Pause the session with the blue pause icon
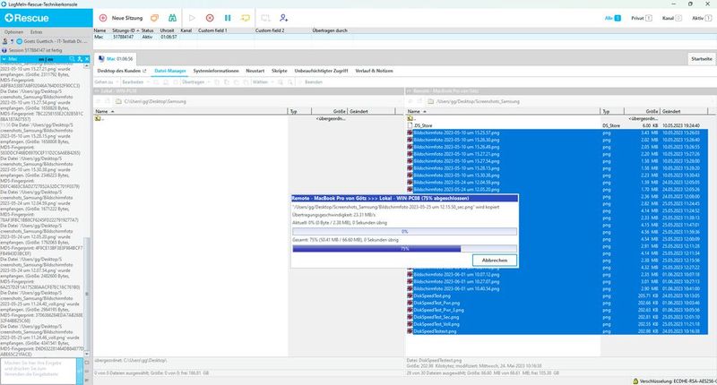 227,17
